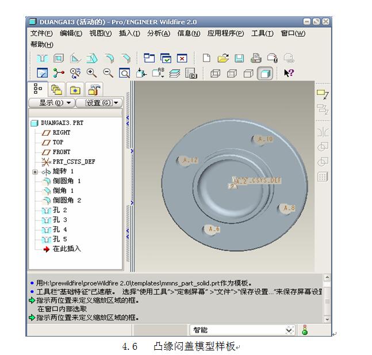
Task: Click the round tool icon
Action: (x=109, y=58)
